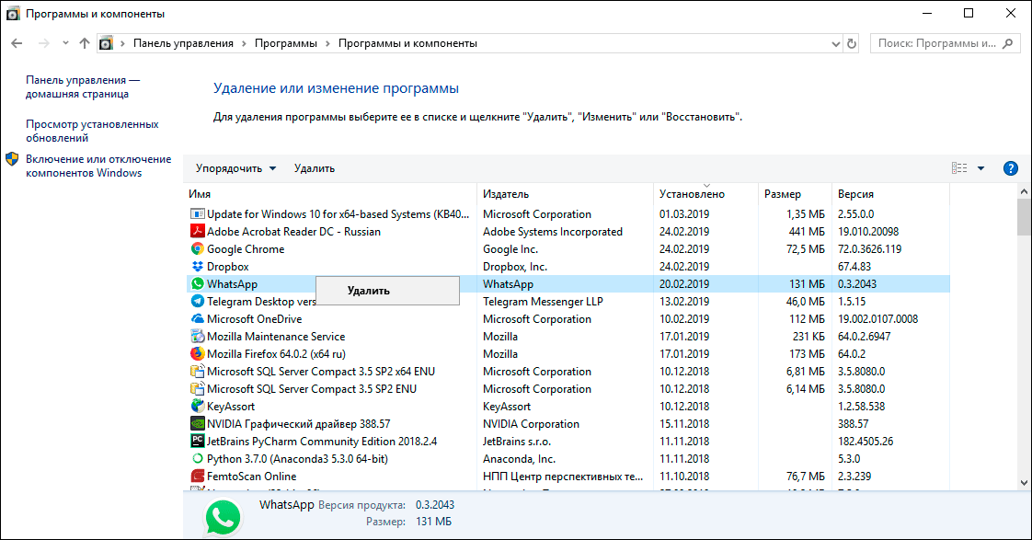This screenshot has height=540, width=1032.
Task: Click Программы и компоненты breadcrumb
Action: click(407, 43)
